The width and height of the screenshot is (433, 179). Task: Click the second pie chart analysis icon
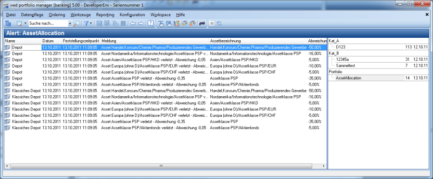coord(193,23)
